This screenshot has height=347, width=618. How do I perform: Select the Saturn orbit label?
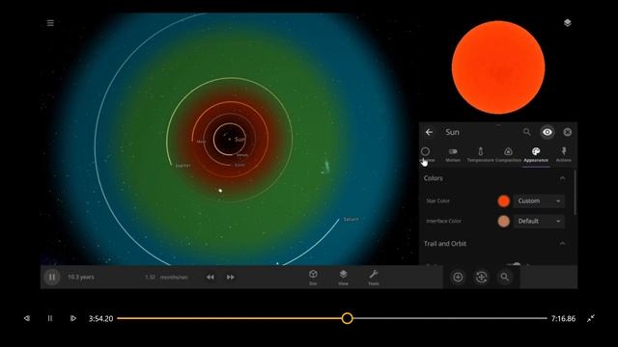click(x=351, y=219)
